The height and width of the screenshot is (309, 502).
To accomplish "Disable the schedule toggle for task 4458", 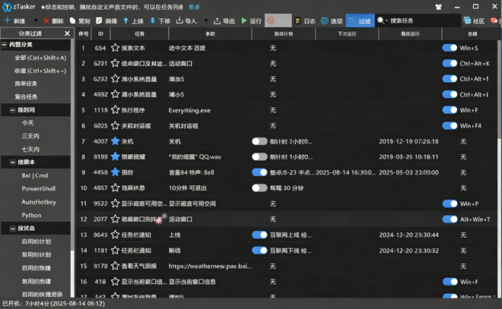I will [x=259, y=172].
